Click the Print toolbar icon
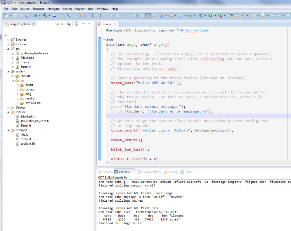 (x=27, y=15)
